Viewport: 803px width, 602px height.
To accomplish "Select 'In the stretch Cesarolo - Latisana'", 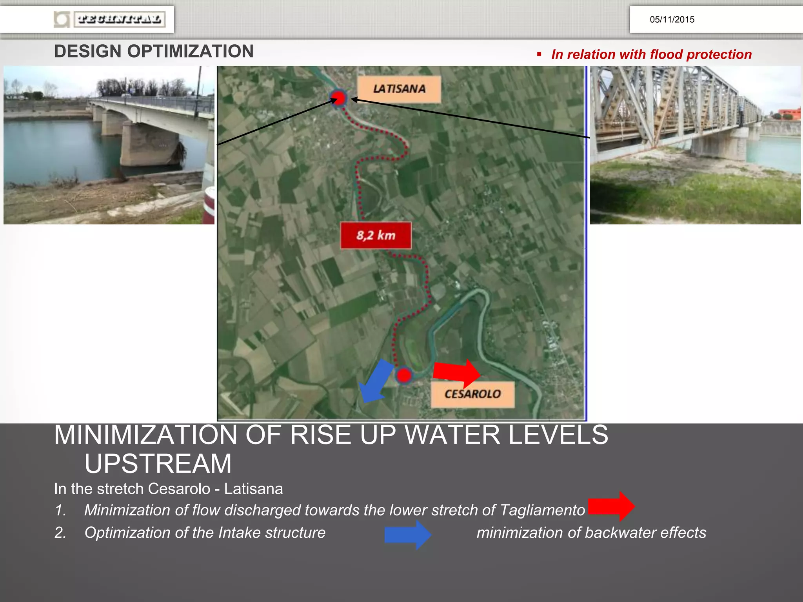I will tap(169, 489).
